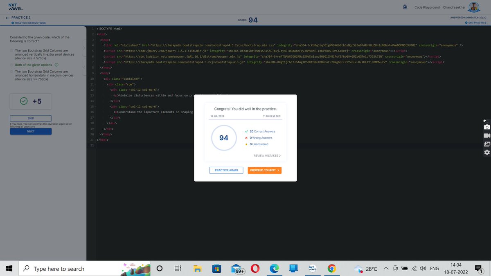The width and height of the screenshot is (491, 276).
Task: Click the +5 points box
Action: [32, 101]
